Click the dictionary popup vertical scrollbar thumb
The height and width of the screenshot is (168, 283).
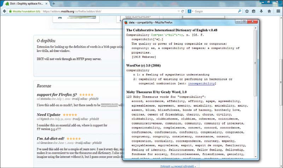255,63
